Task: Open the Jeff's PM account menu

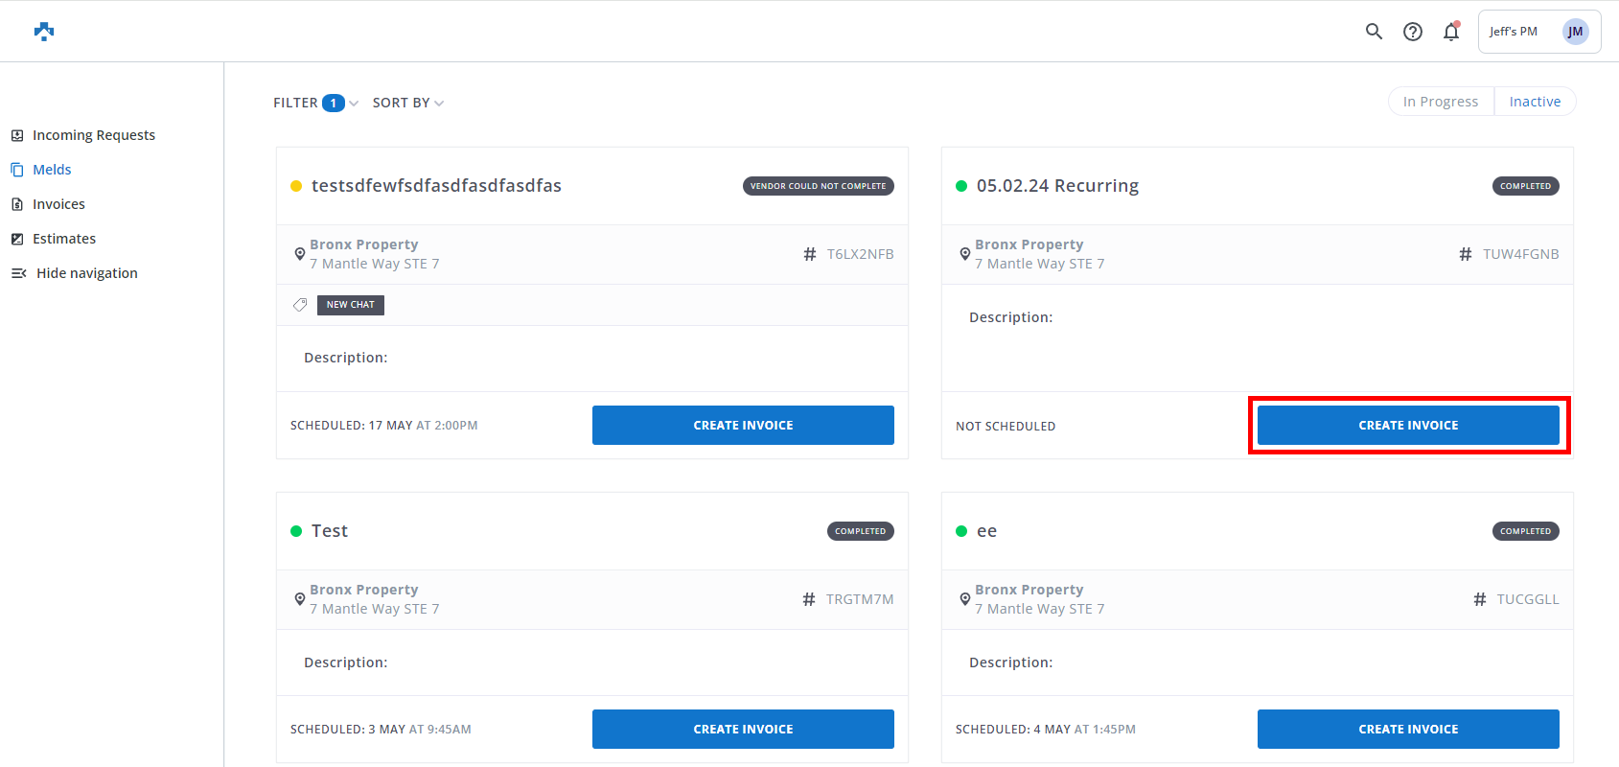Action: 1514,32
